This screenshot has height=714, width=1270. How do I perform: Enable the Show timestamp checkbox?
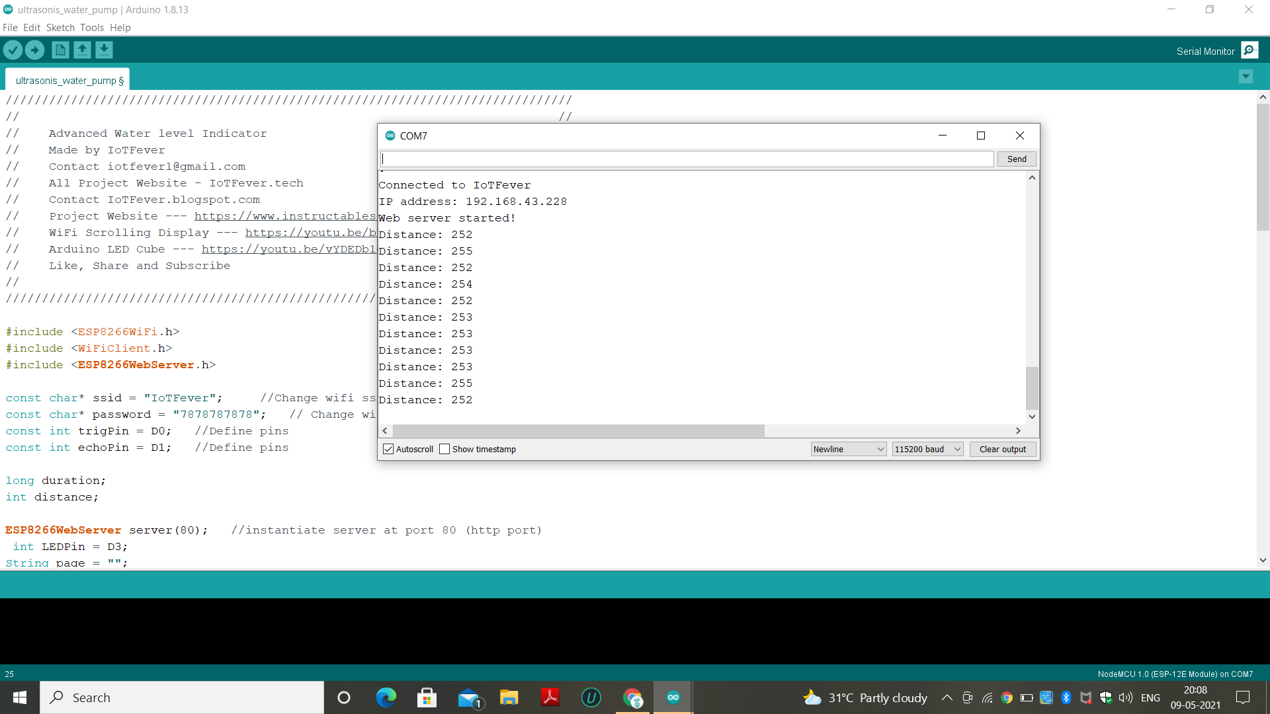444,449
